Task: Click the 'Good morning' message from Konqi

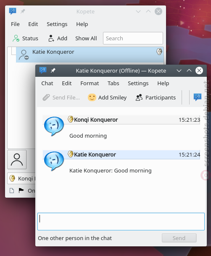Action: (x=88, y=136)
